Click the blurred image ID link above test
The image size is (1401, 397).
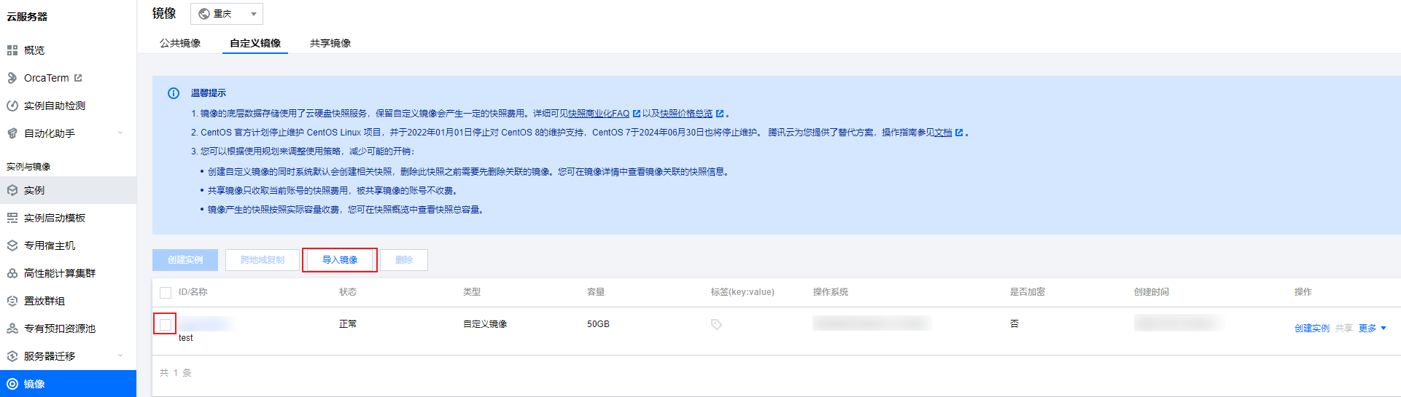tap(206, 323)
